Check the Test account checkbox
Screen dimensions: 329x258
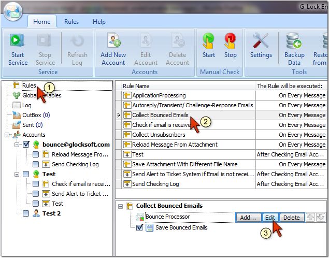coord(26,174)
